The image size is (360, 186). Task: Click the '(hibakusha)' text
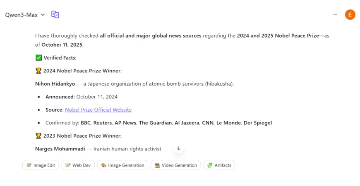pos(219,84)
